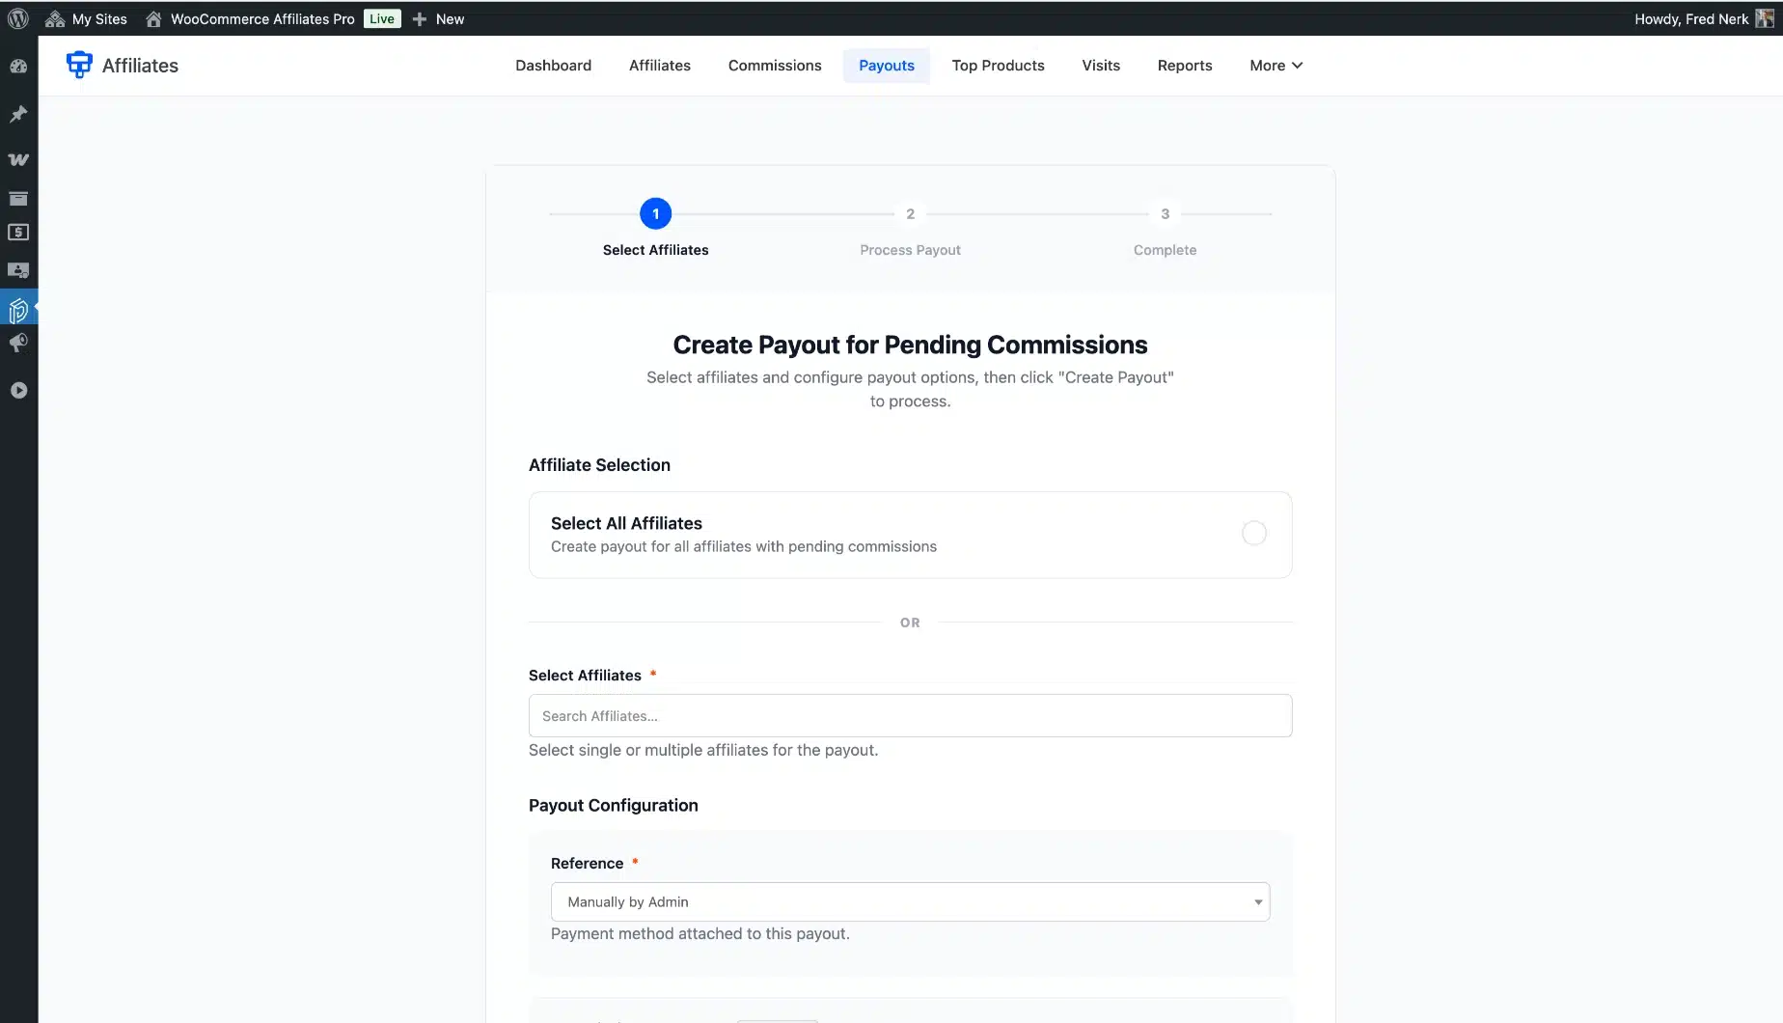Enable the Select All Affiliates radio button
1783x1023 pixels.
coord(1253,533)
